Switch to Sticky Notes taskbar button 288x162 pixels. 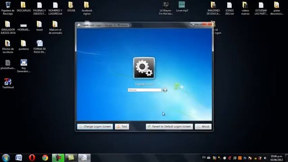click(71, 158)
